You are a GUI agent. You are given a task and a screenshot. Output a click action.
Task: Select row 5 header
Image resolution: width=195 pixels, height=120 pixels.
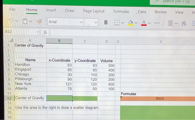[9, 65]
